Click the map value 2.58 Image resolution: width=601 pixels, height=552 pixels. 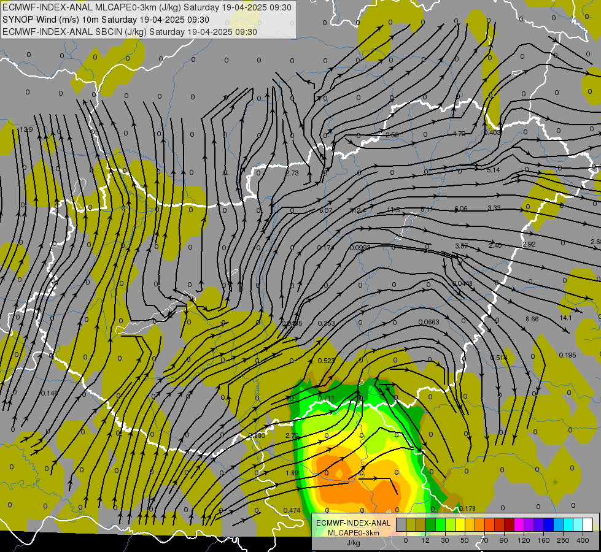pyautogui.click(x=392, y=135)
